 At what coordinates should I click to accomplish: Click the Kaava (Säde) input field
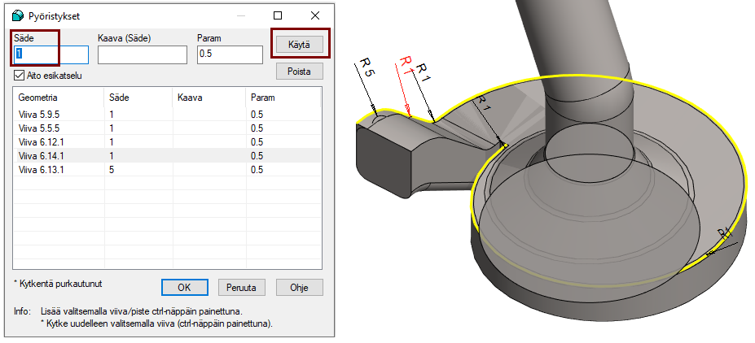click(143, 54)
